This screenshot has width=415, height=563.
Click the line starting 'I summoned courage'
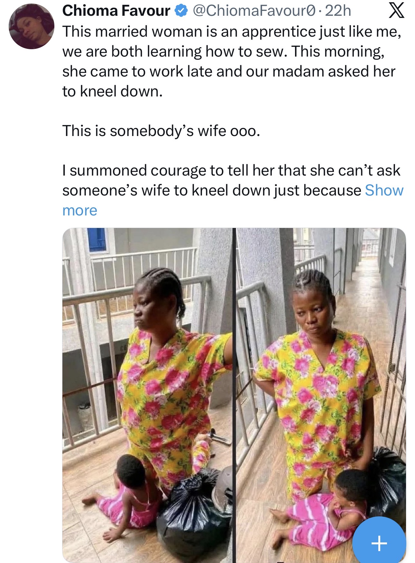point(231,170)
